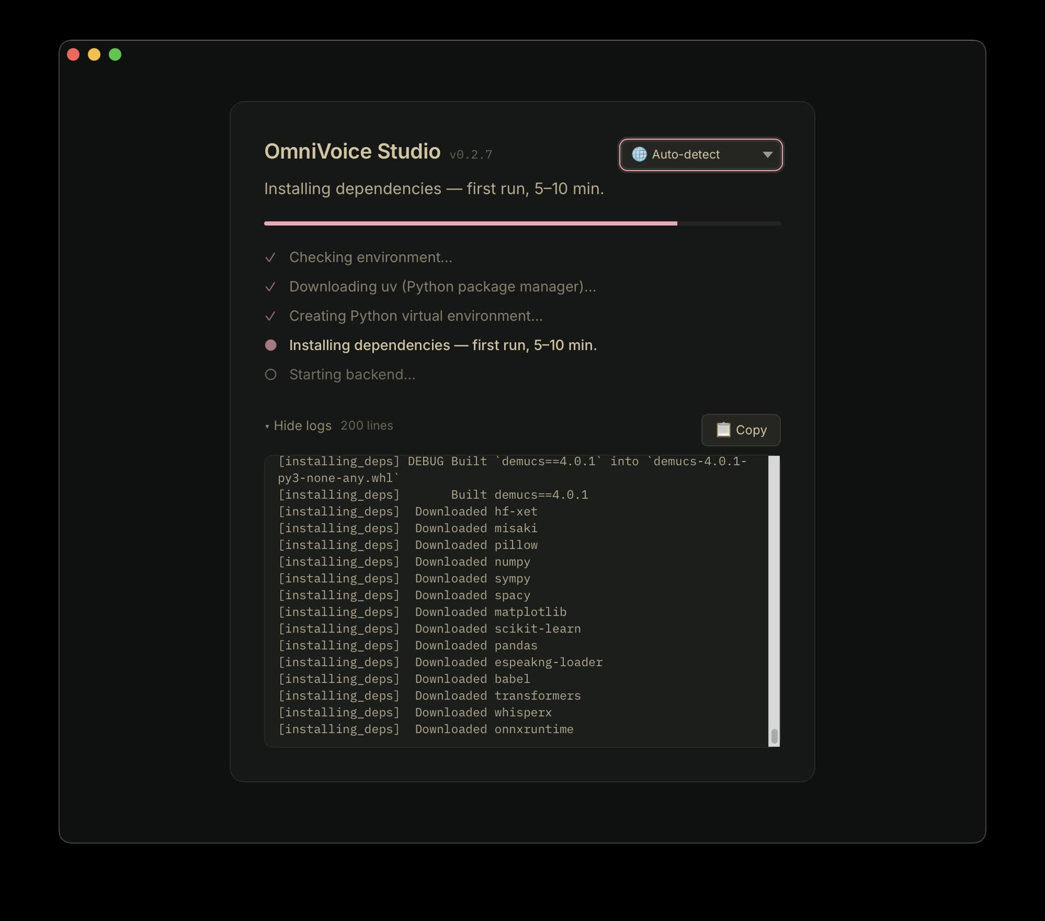Copy the installation logs
The image size is (1045, 921).
[741, 430]
